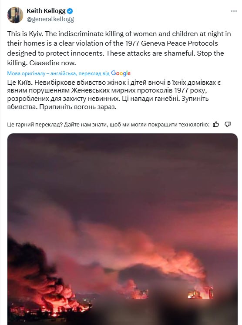Open the Keith Kellogg display name
242x325 pixels.
point(46,11)
